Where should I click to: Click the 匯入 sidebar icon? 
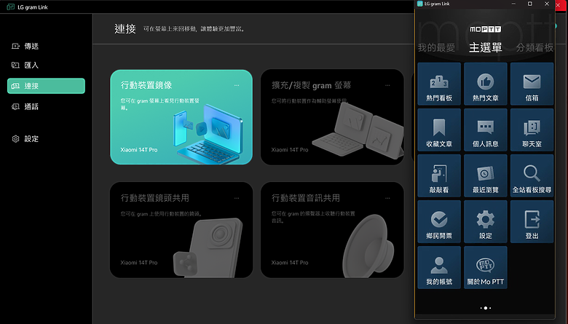15,65
